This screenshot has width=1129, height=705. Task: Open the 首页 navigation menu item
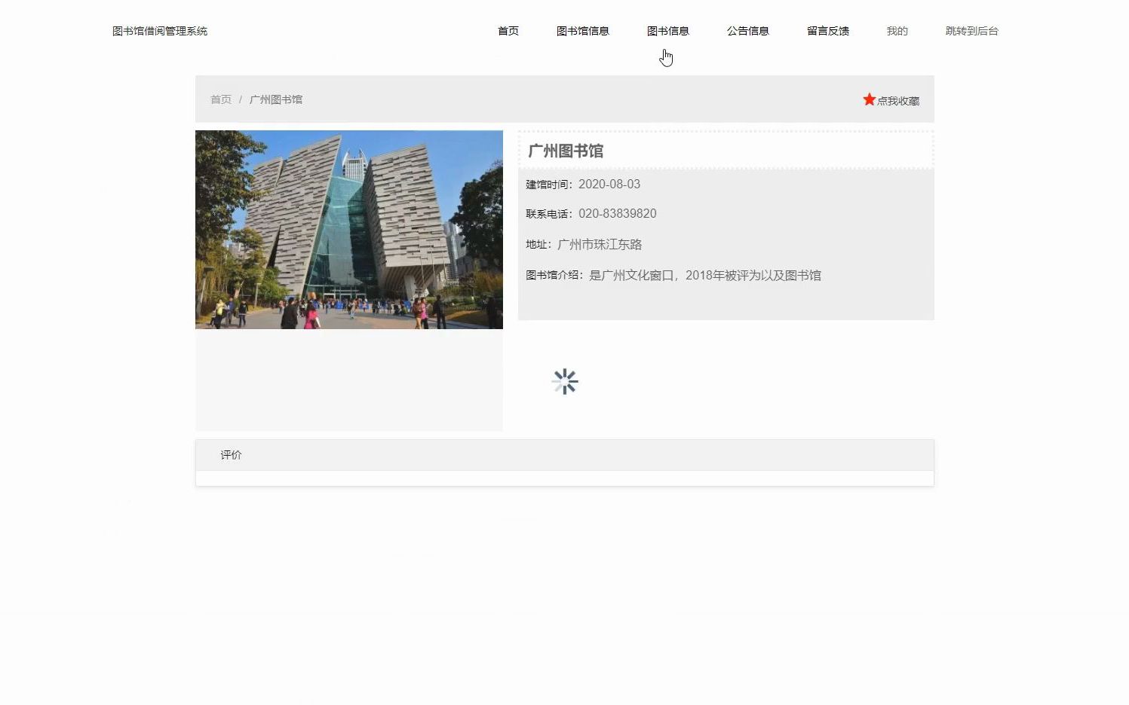(x=507, y=31)
